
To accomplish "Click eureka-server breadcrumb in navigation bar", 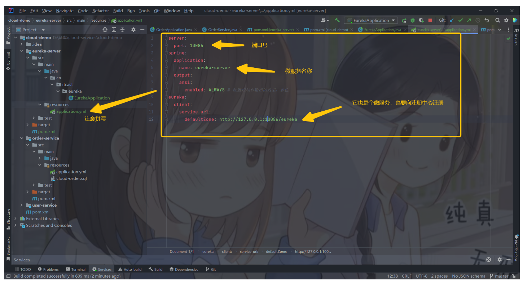I will (49, 21).
